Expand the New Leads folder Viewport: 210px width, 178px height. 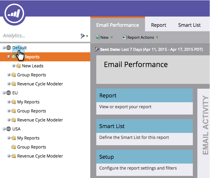click(x=14, y=66)
